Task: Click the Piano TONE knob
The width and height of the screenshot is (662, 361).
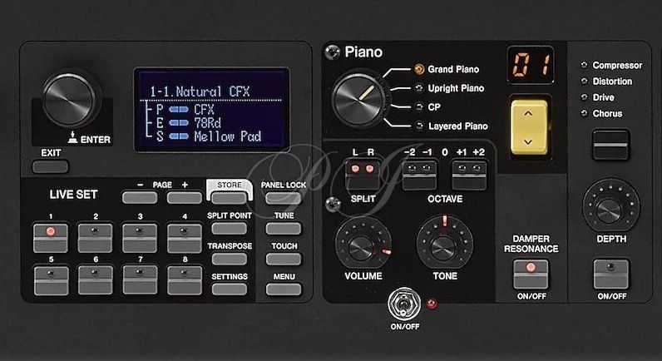Action: [444, 245]
